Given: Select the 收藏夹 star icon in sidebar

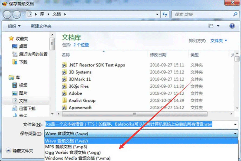Looking at the screenshot, I should [x=11, y=39].
